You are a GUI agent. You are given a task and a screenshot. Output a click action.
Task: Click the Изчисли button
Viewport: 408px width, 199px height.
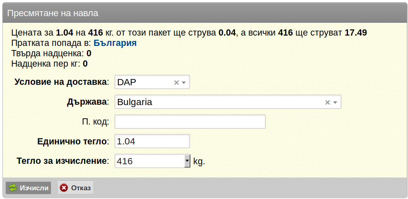point(29,188)
